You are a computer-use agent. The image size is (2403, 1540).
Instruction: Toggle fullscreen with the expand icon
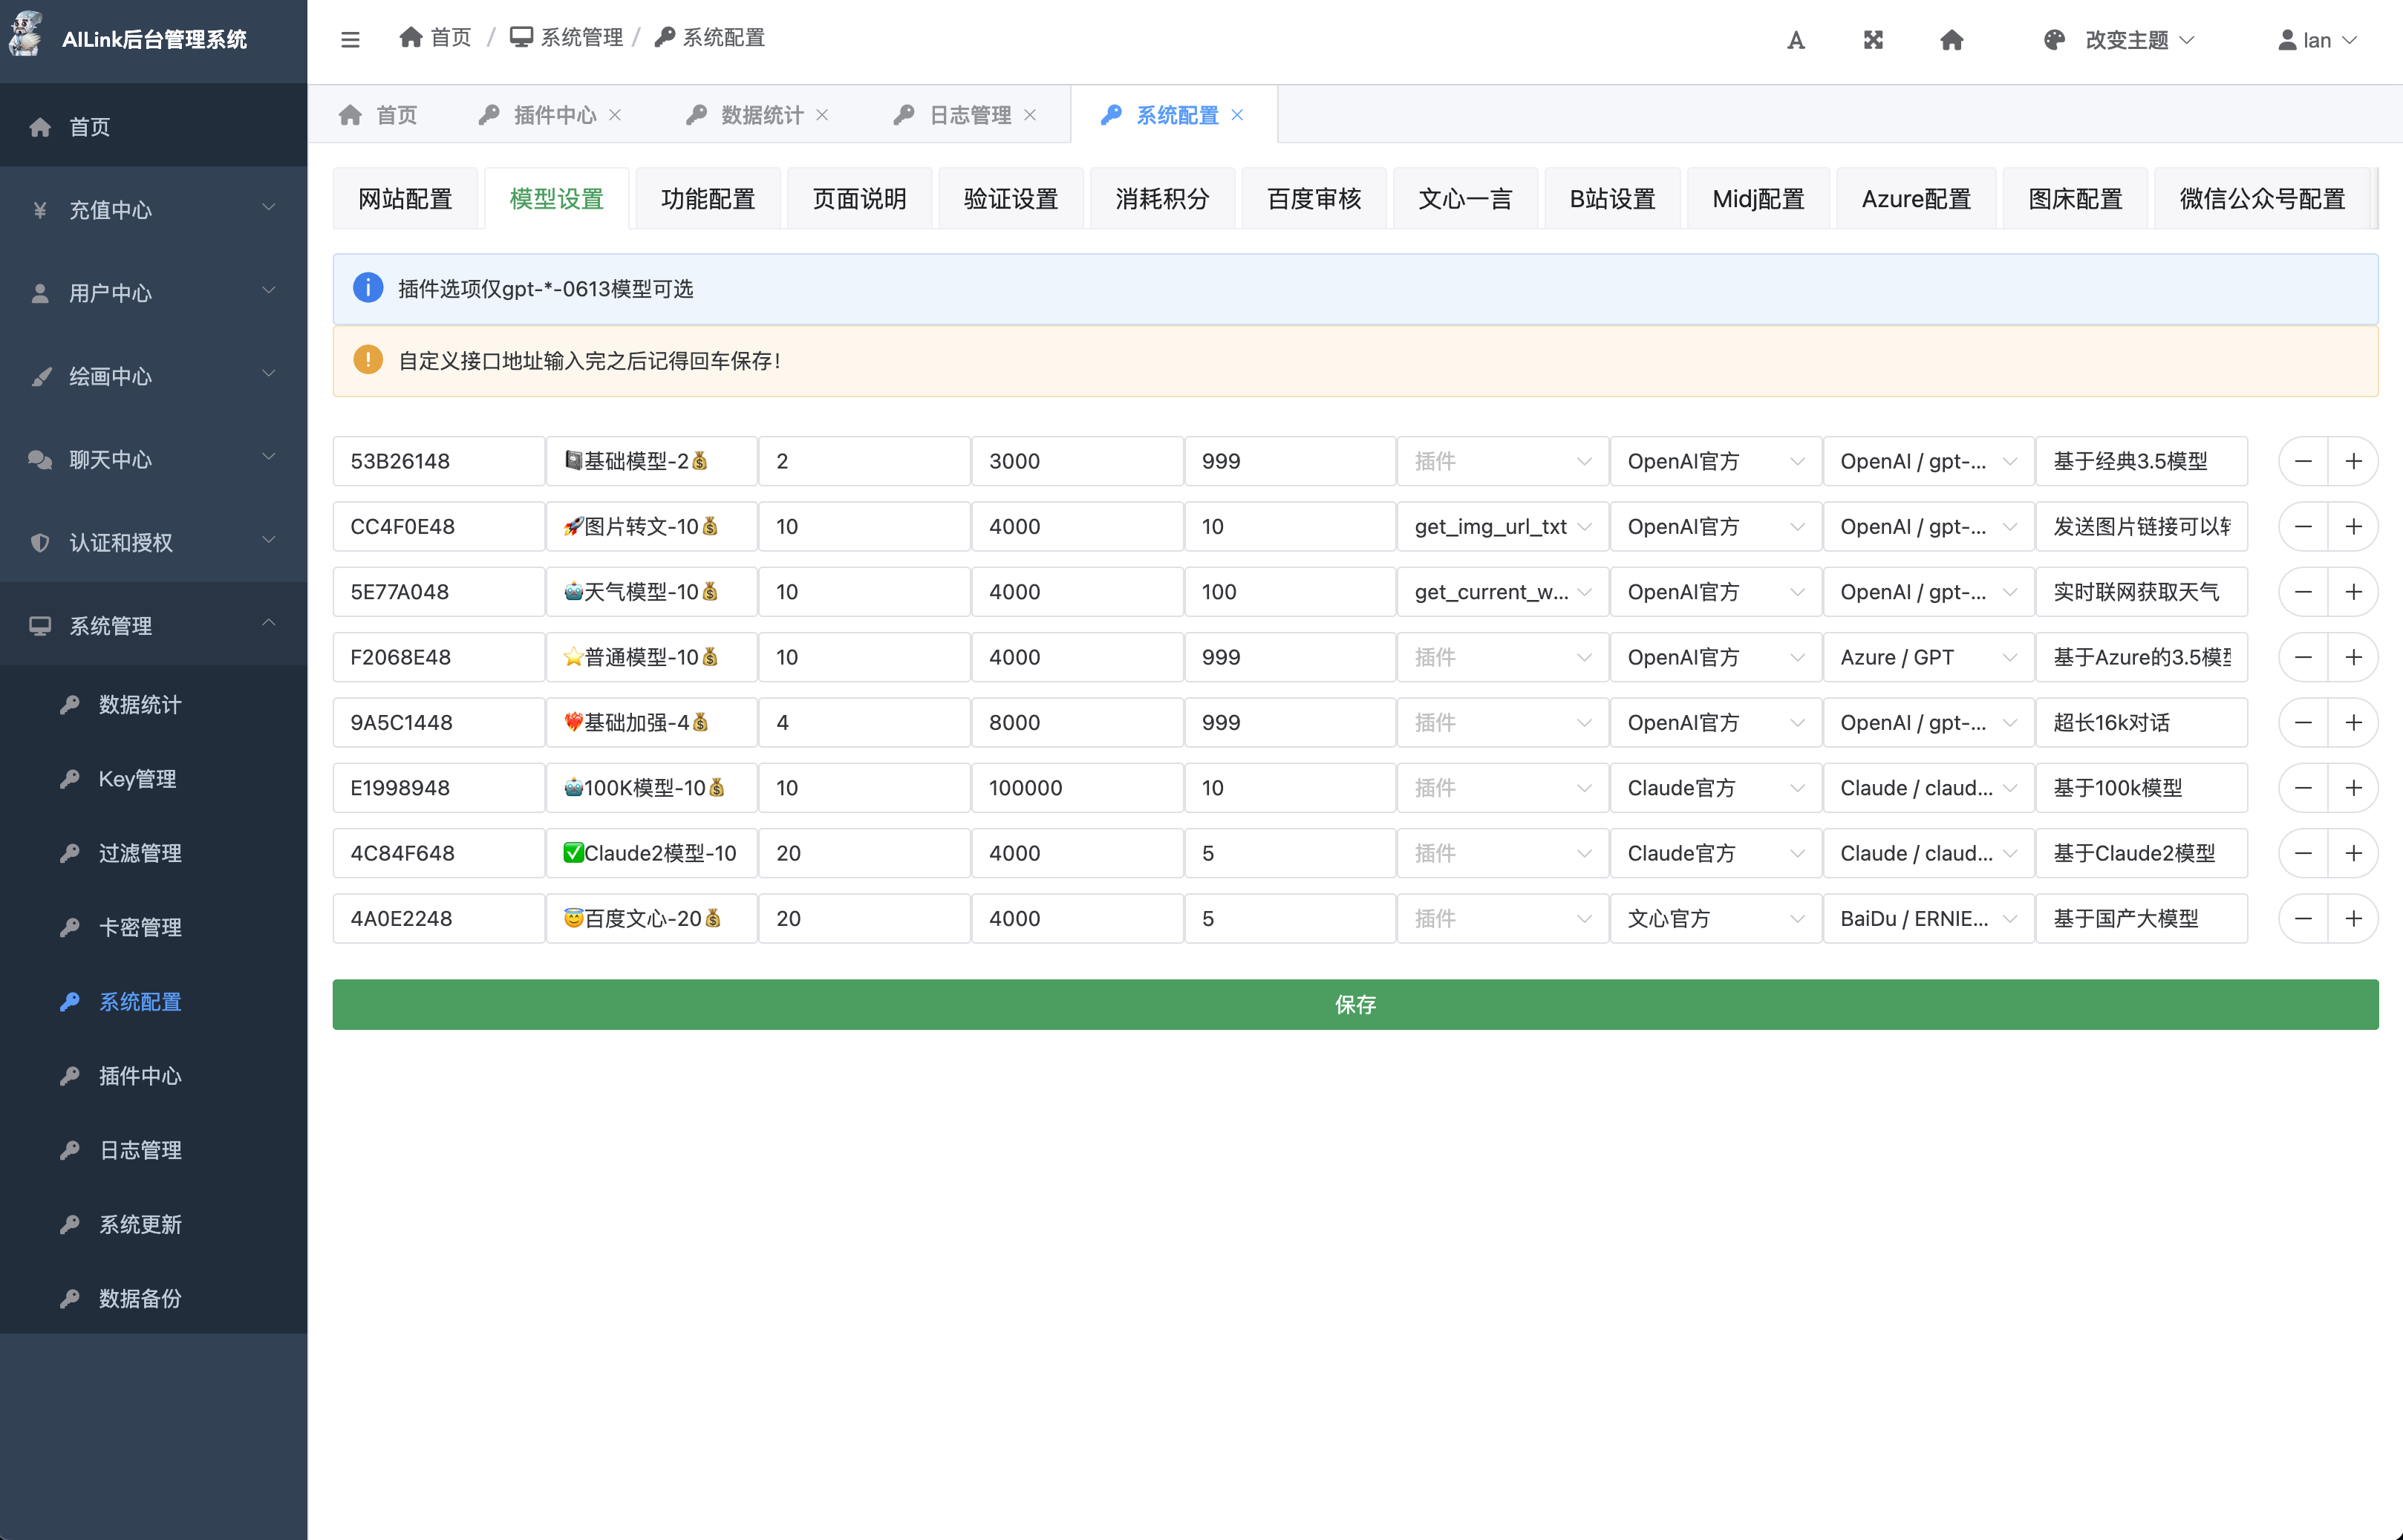(1873, 40)
